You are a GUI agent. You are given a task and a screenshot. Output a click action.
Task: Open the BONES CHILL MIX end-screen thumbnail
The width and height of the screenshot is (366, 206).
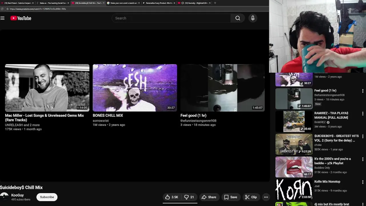135,88
